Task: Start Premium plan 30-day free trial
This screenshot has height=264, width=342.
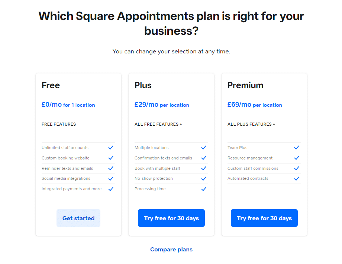Action: (x=264, y=218)
